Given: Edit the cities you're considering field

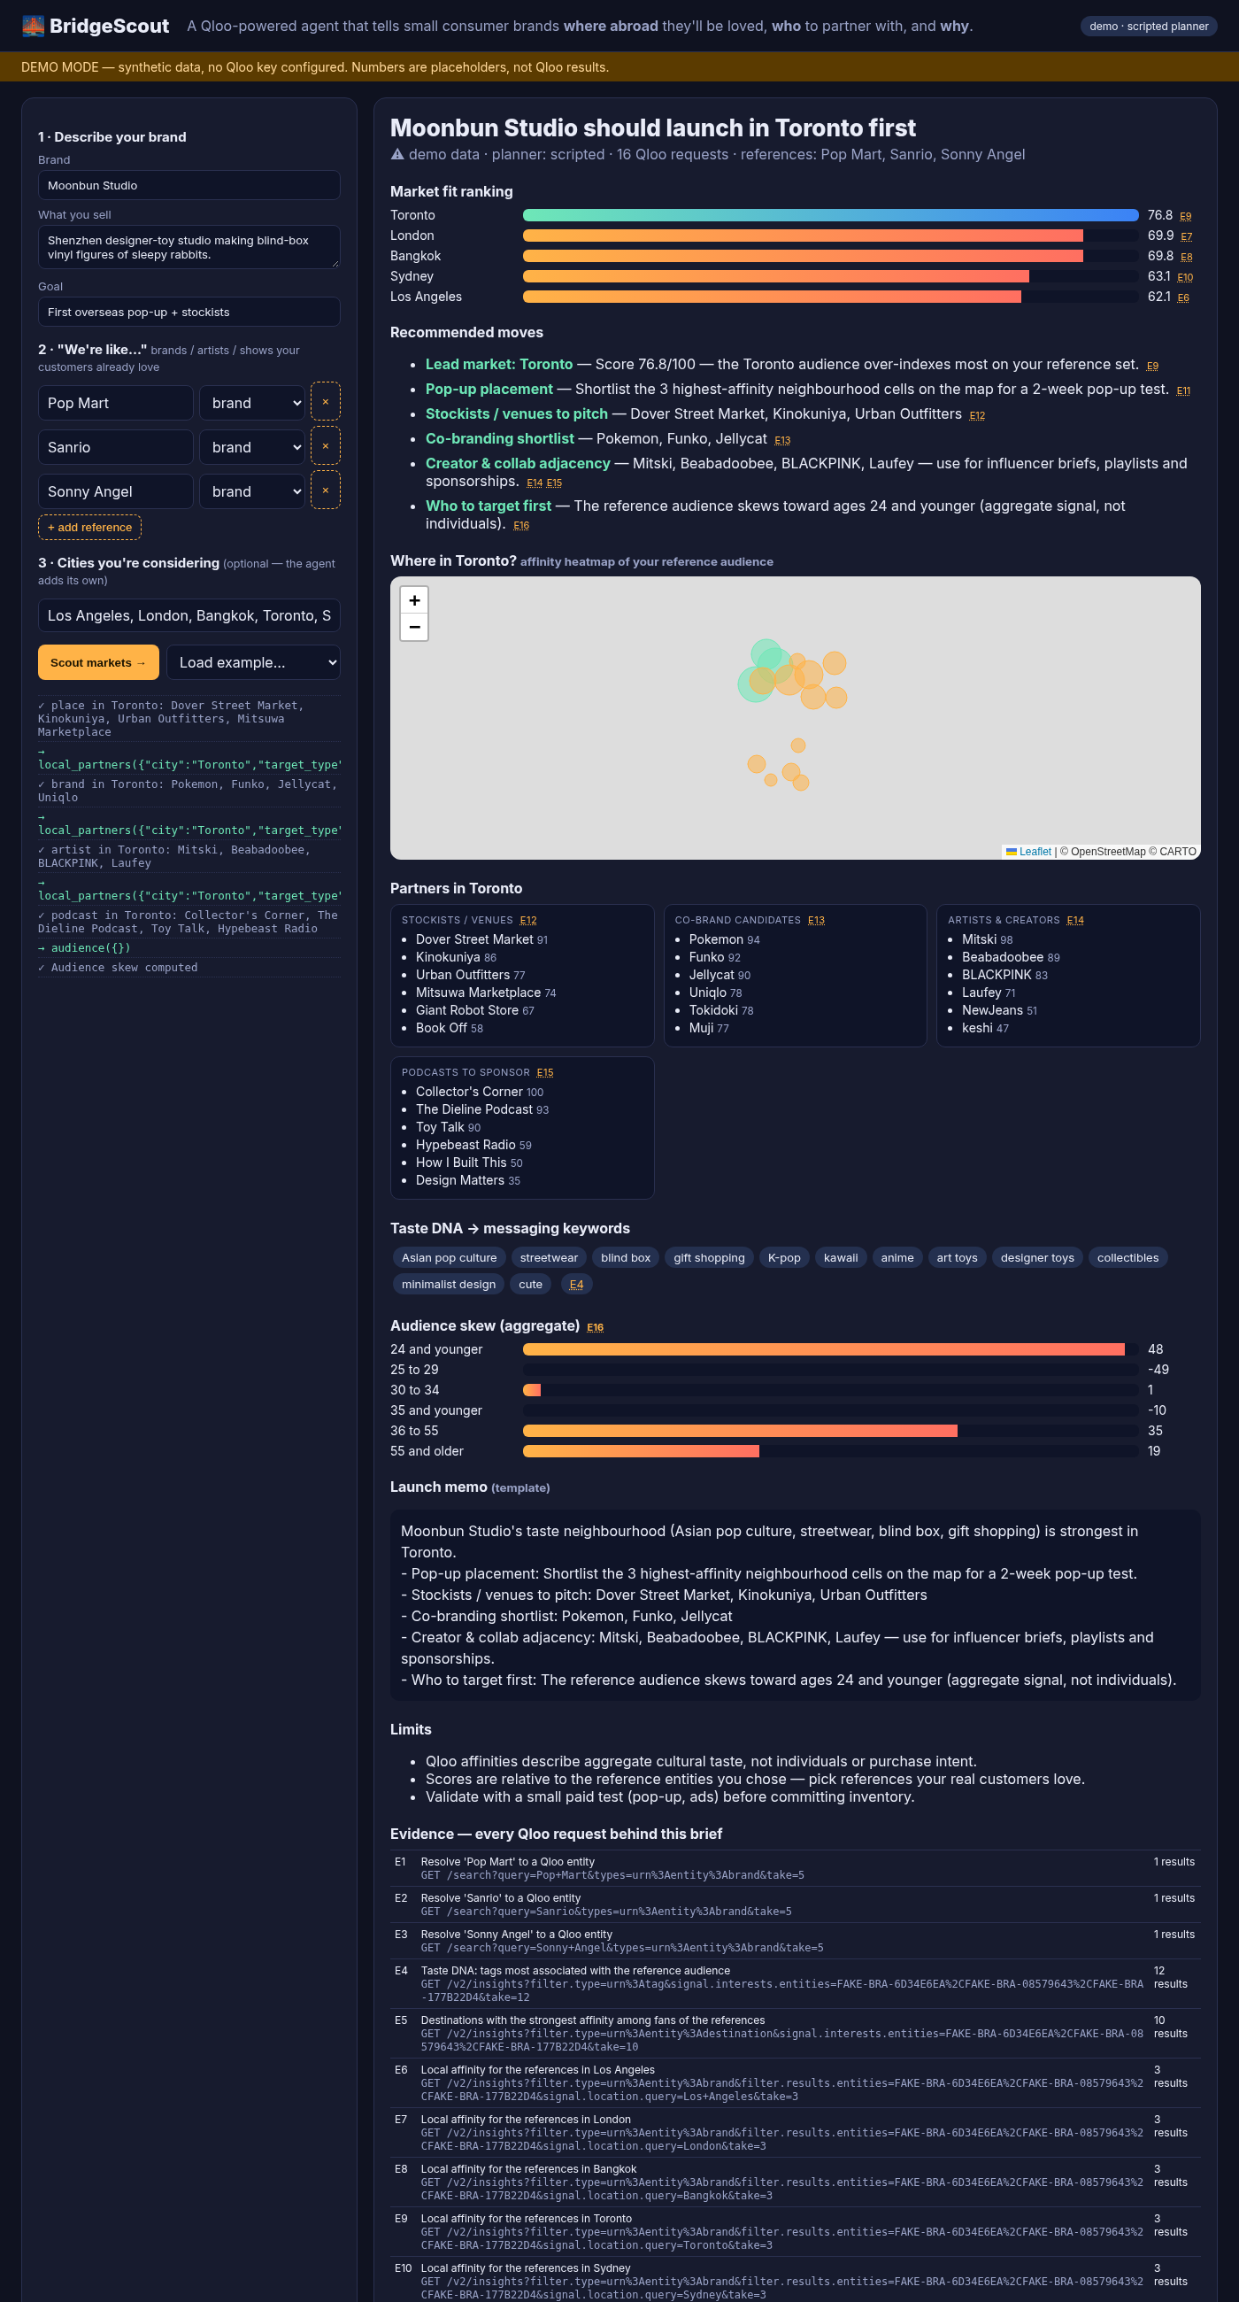Looking at the screenshot, I should pyautogui.click(x=189, y=615).
